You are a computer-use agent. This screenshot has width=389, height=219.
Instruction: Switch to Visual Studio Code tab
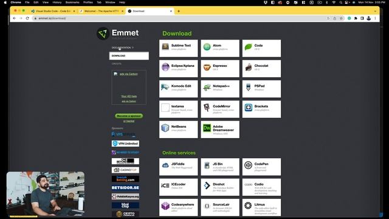pos(53,11)
